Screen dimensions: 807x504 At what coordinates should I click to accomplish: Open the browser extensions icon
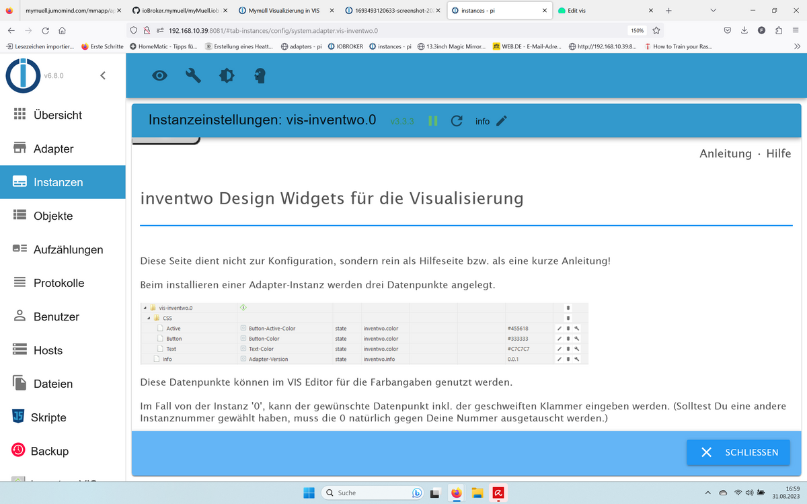pos(778,30)
